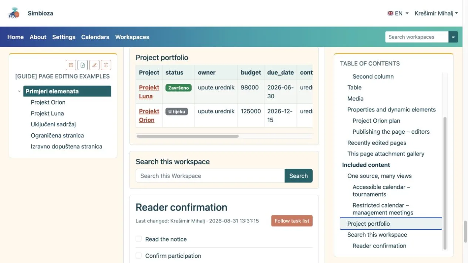Collapse the Primjeri elemenata tree node
Screen dimensions: 468x263
(19, 91)
